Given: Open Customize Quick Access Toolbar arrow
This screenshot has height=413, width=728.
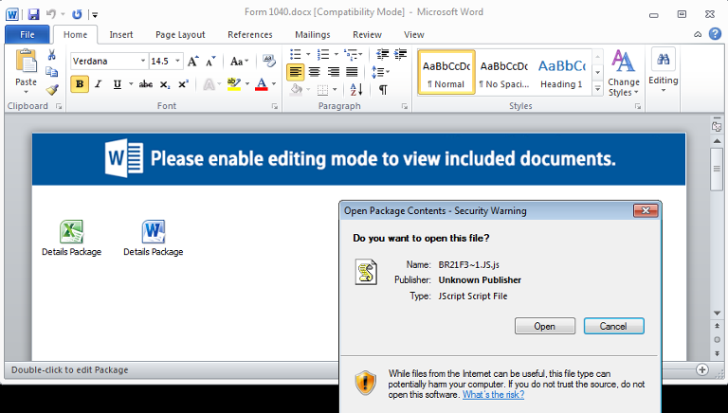Looking at the screenshot, I should pyautogui.click(x=94, y=15).
